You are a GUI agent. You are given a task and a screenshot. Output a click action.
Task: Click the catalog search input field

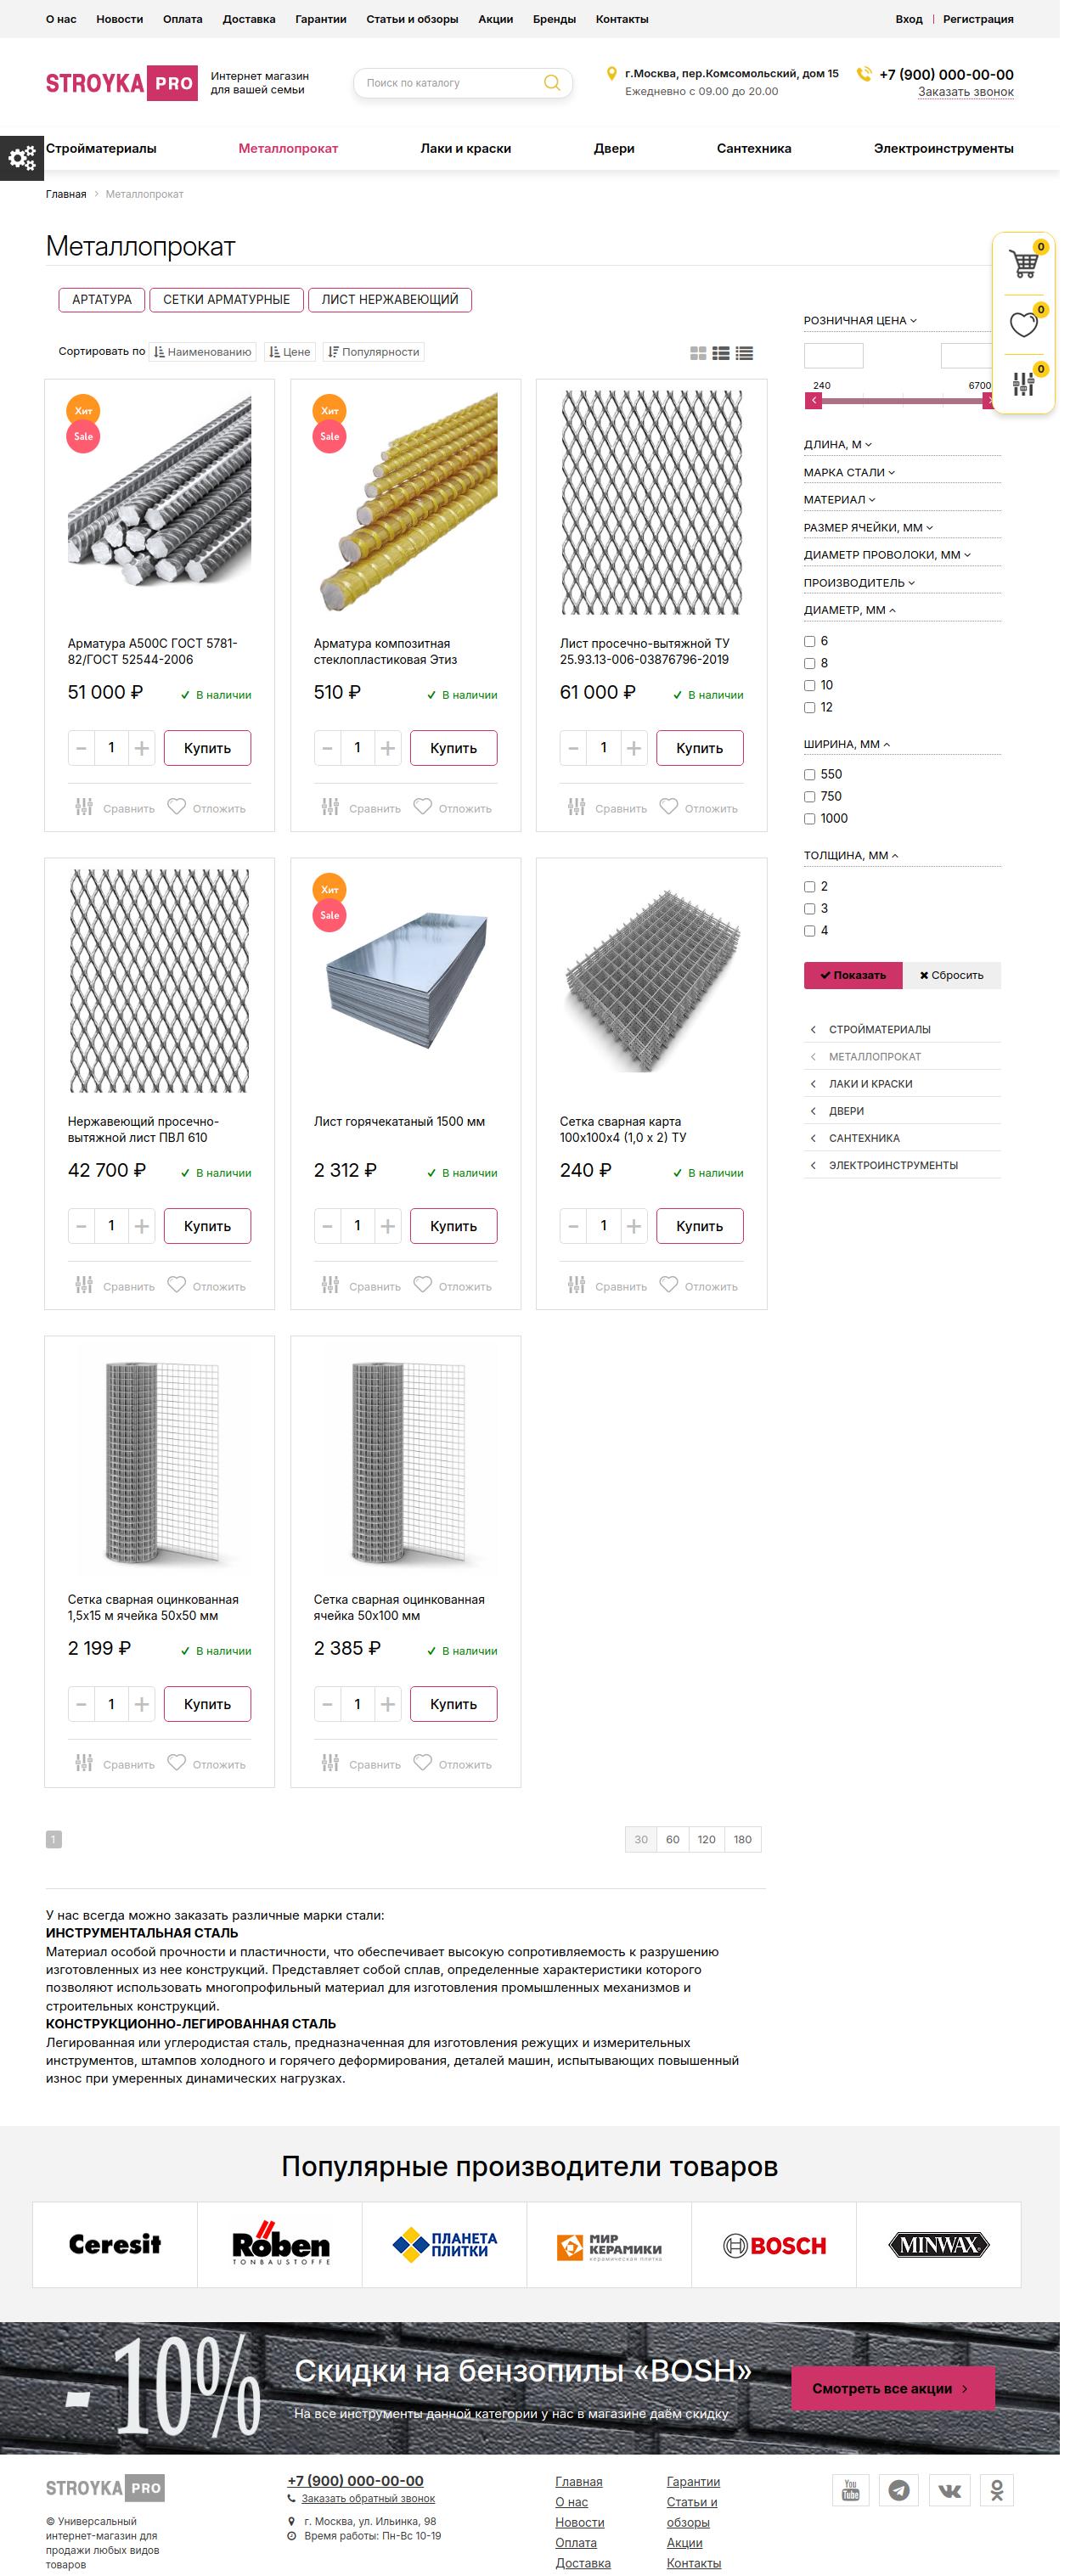click(x=450, y=83)
